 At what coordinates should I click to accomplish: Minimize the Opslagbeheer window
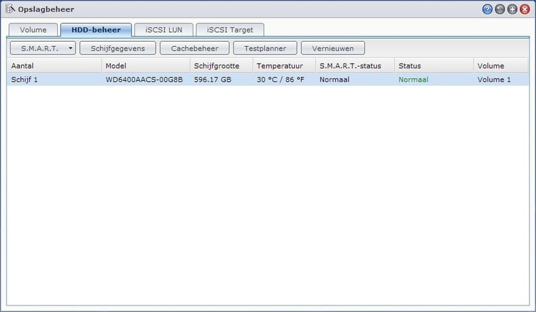click(500, 10)
